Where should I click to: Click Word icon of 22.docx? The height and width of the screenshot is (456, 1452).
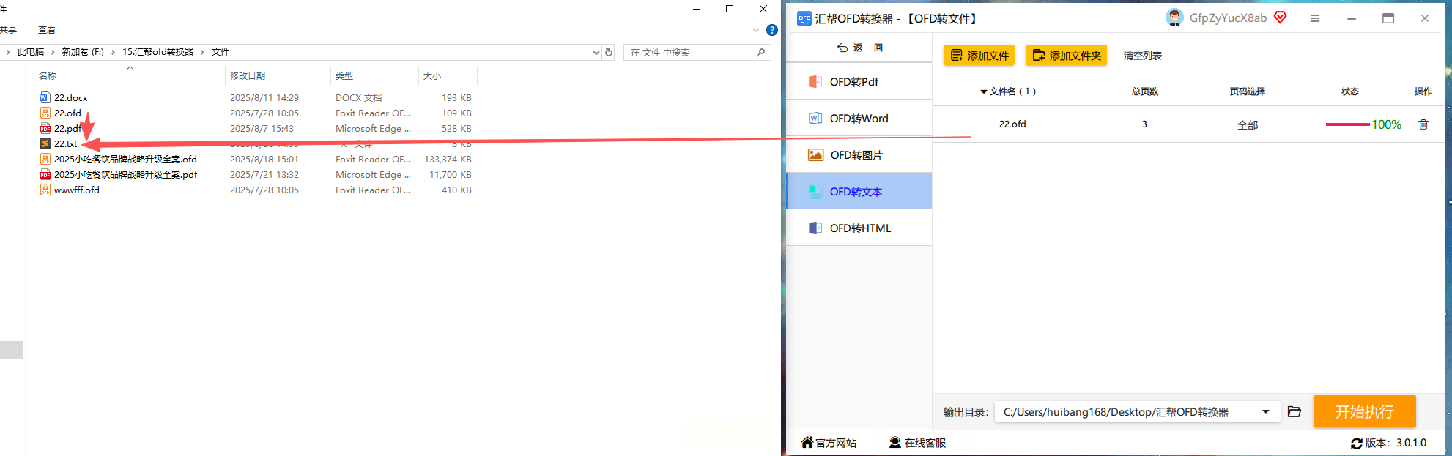[45, 97]
